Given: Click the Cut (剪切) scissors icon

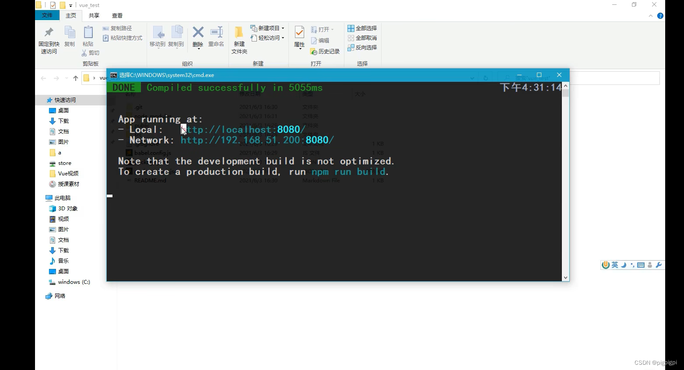Looking at the screenshot, I should [x=84, y=53].
